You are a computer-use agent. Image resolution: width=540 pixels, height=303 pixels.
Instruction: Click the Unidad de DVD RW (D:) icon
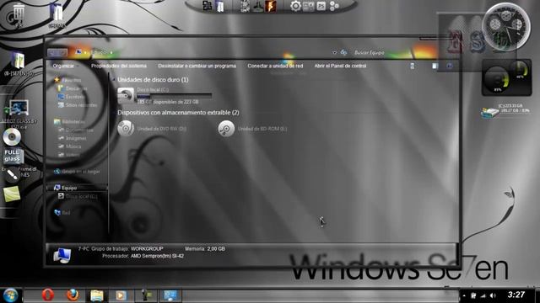click(126, 129)
